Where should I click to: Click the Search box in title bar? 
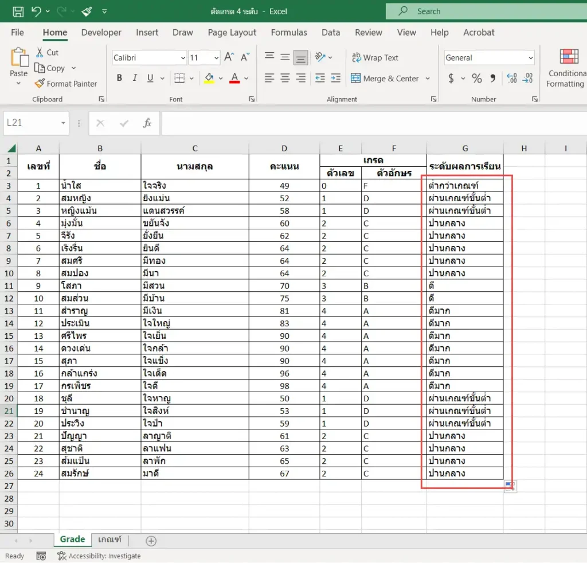(486, 11)
